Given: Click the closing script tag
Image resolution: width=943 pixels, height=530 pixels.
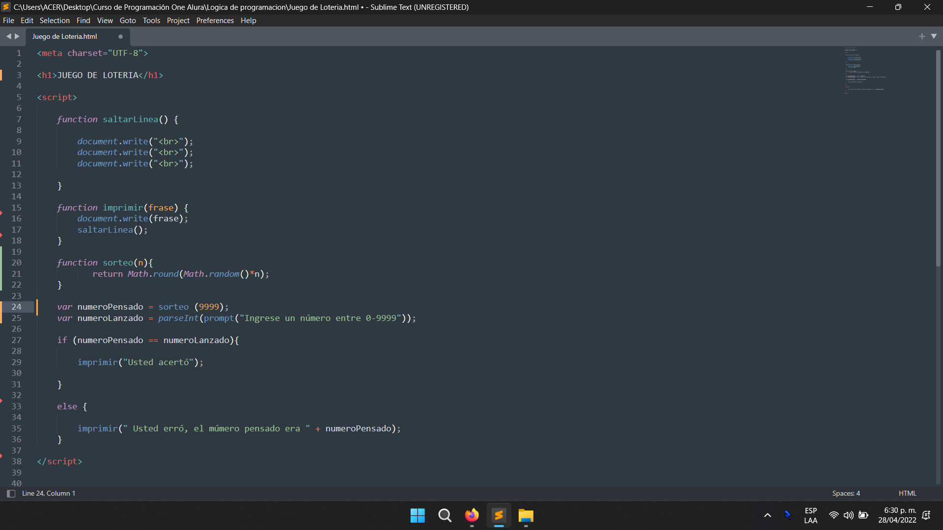Looking at the screenshot, I should pyautogui.click(x=59, y=462).
